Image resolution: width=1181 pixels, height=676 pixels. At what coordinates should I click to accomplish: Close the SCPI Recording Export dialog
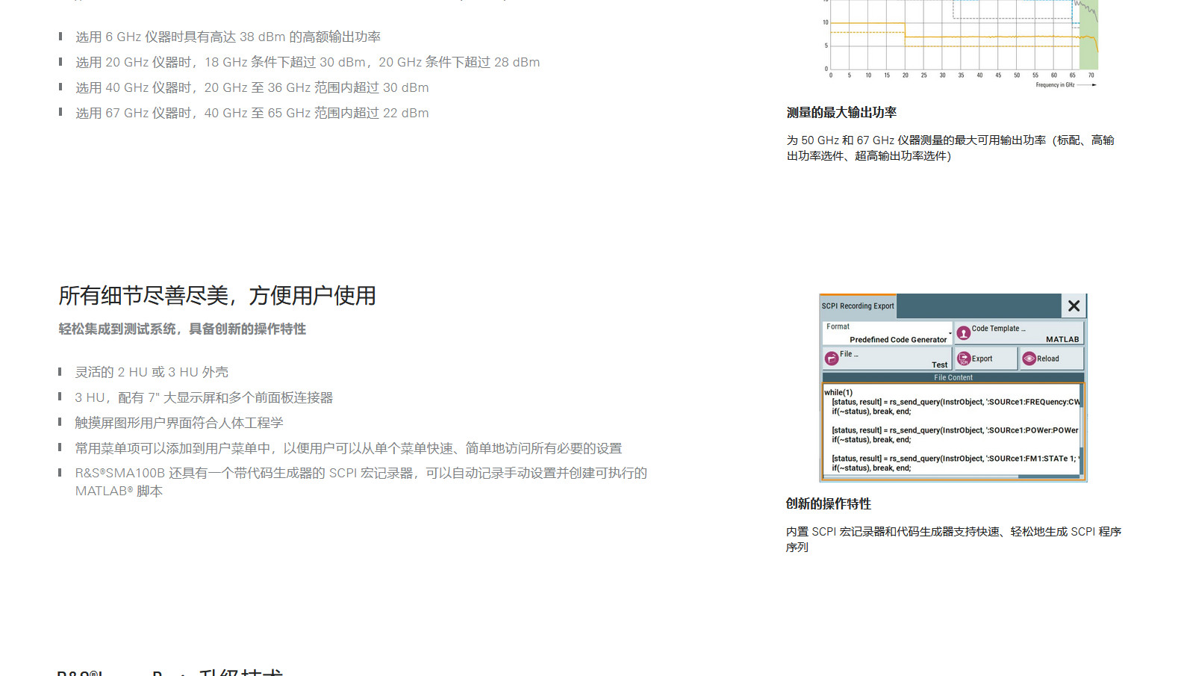pos(1074,306)
